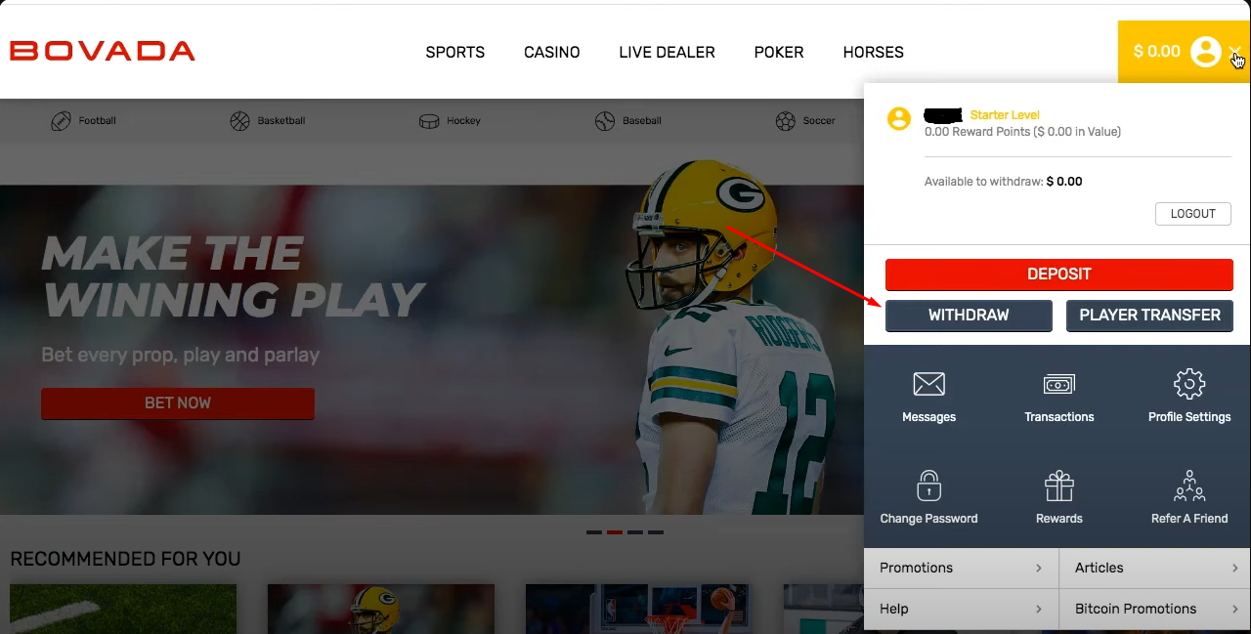Select second red carousel indicator dot
The image size is (1251, 634).
[615, 532]
